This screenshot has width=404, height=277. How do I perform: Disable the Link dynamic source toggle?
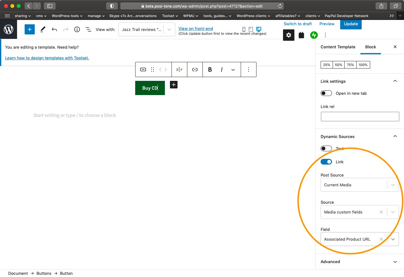pyautogui.click(x=326, y=161)
